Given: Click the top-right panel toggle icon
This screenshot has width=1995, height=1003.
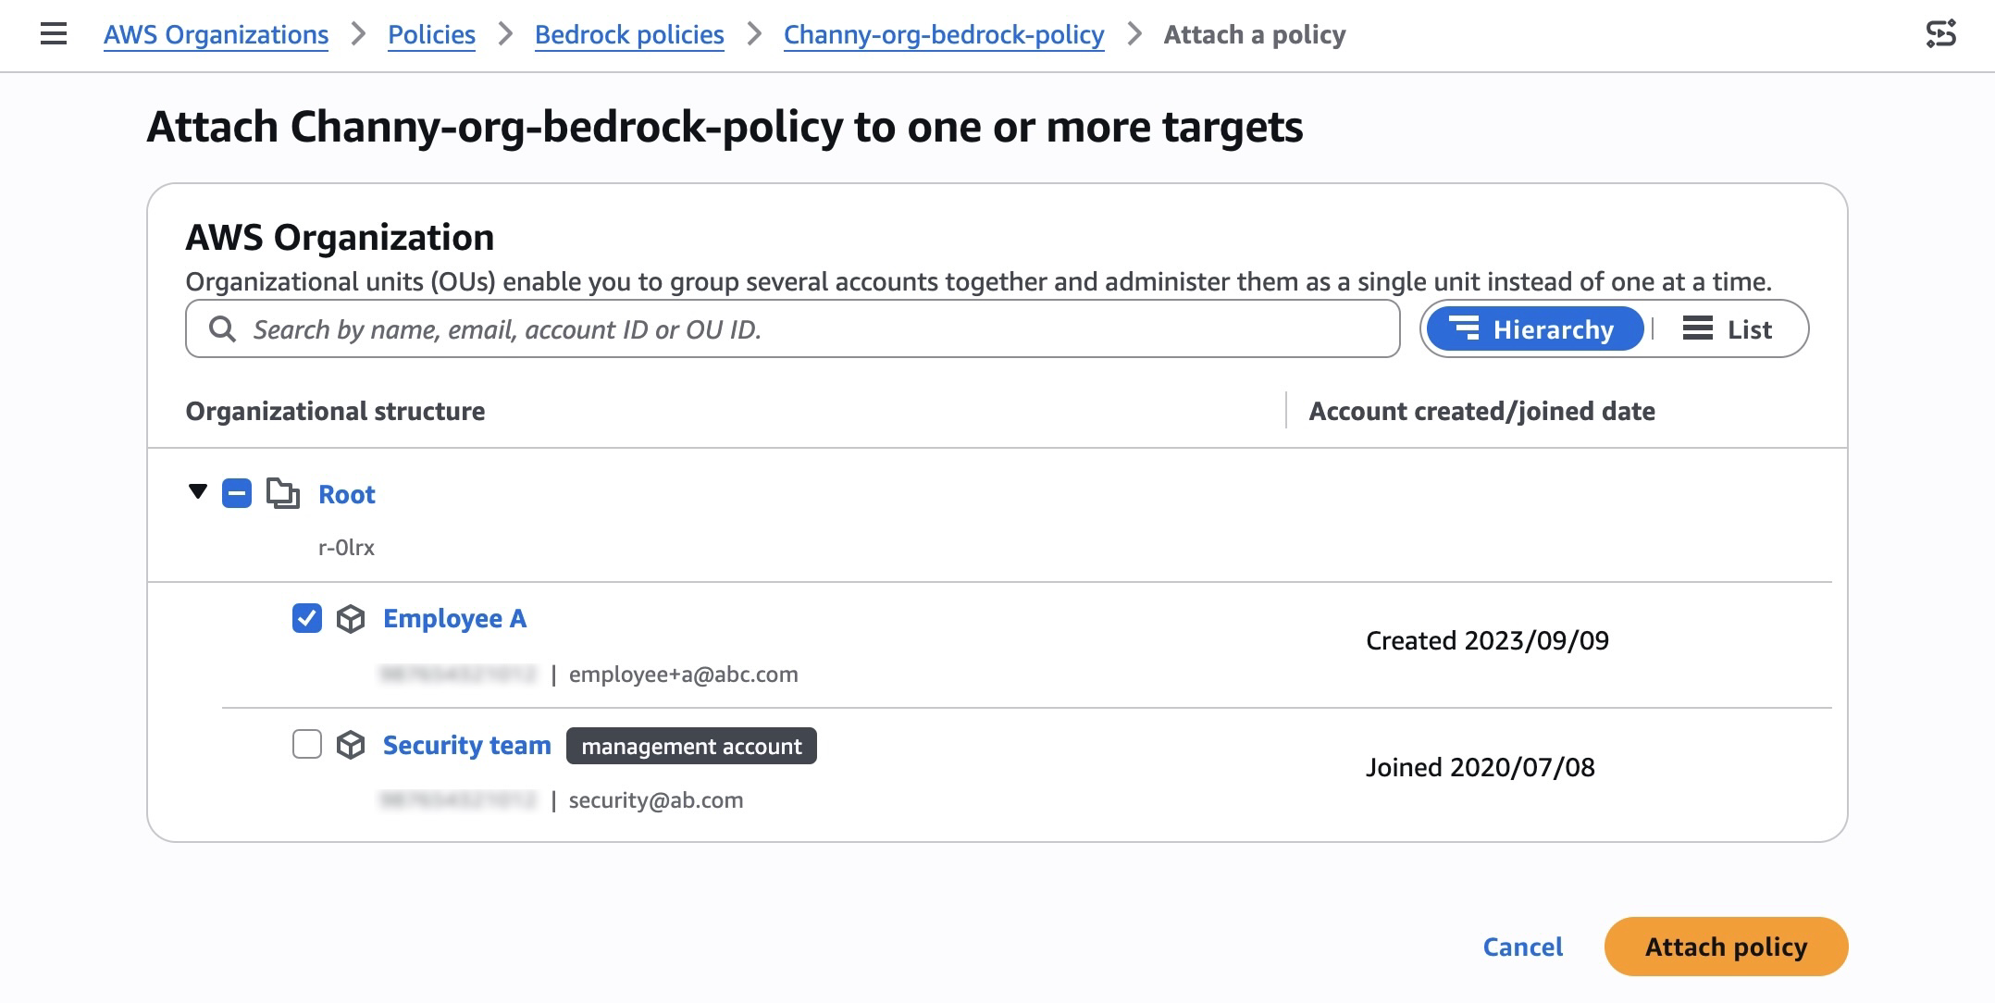Looking at the screenshot, I should pyautogui.click(x=1940, y=35).
